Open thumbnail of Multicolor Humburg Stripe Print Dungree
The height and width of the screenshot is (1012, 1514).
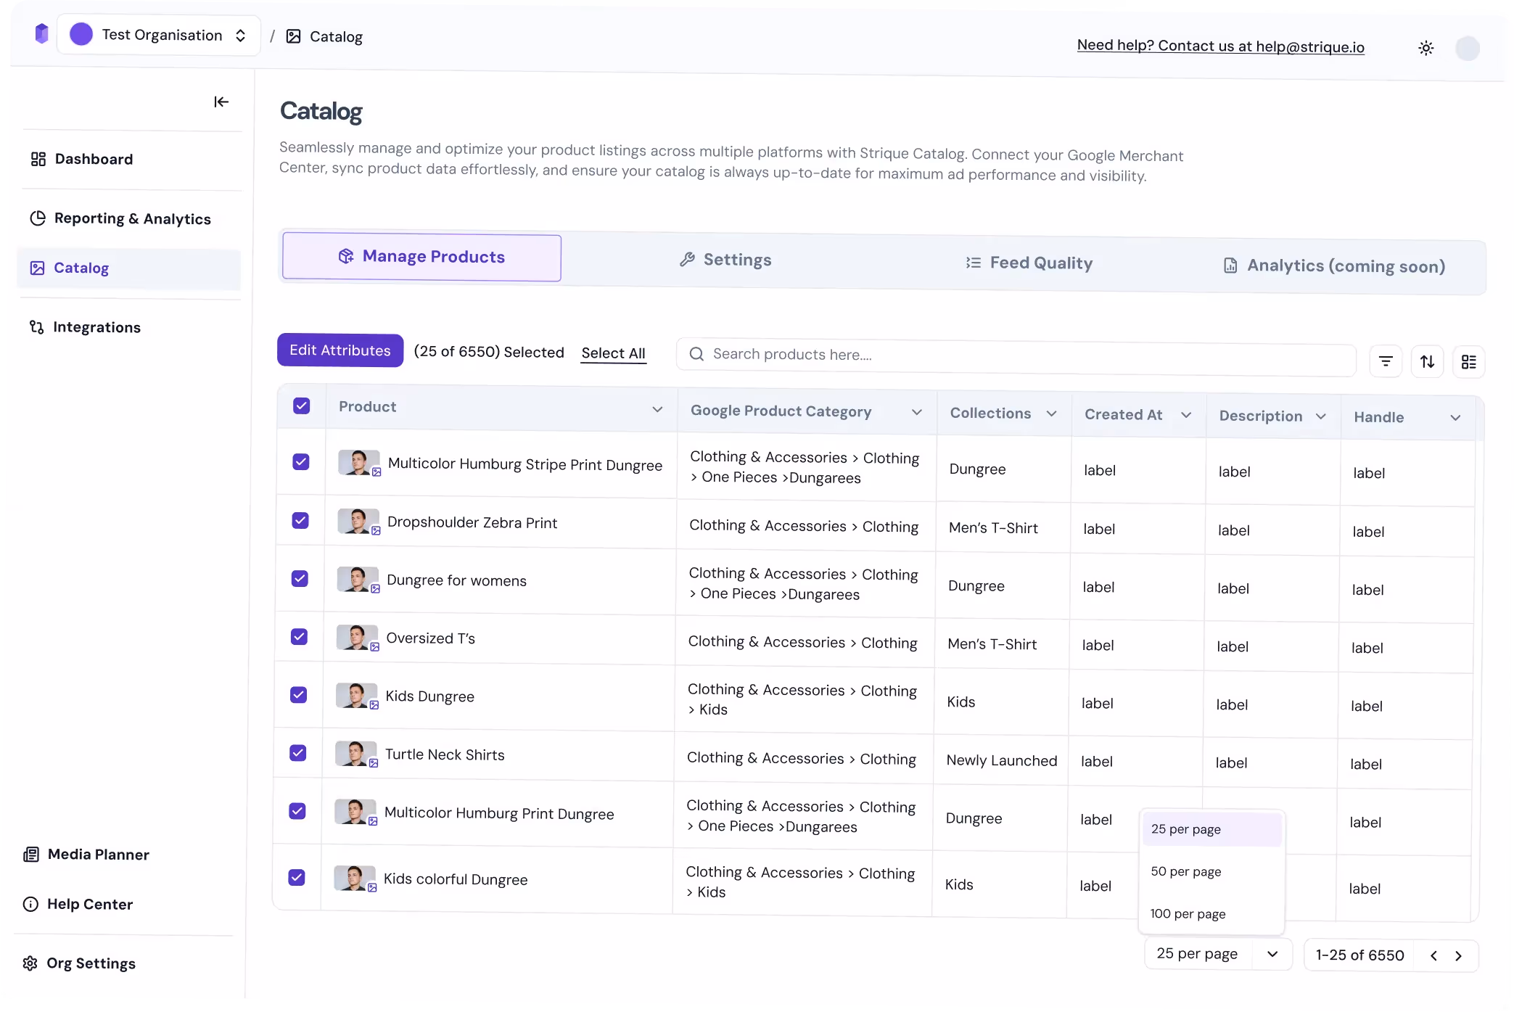point(359,463)
